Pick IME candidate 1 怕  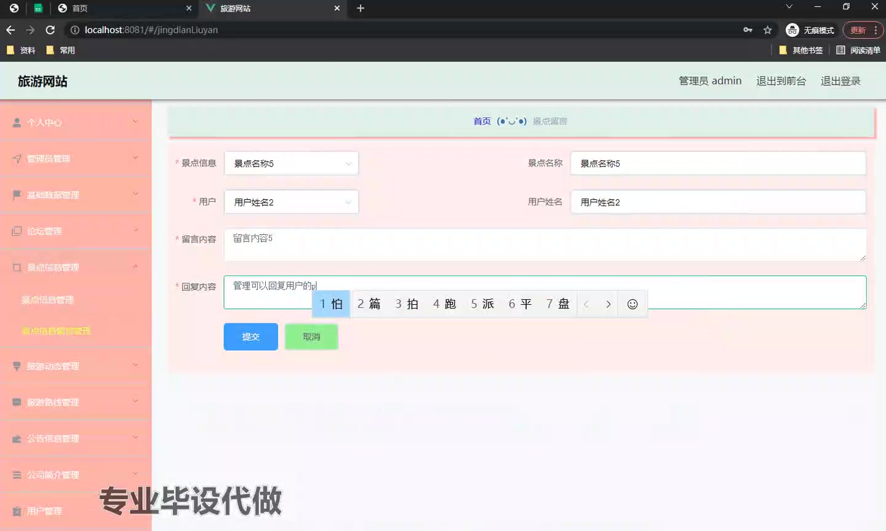(331, 304)
